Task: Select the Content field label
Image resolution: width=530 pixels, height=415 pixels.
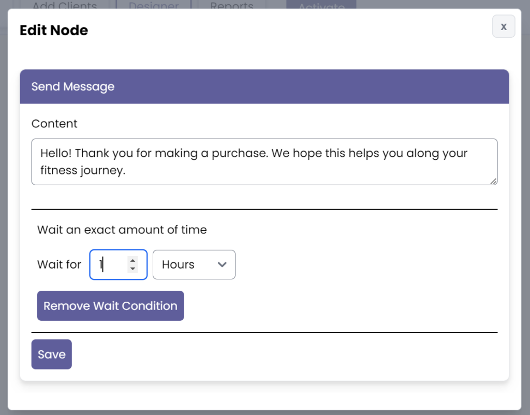Action: [x=54, y=124]
